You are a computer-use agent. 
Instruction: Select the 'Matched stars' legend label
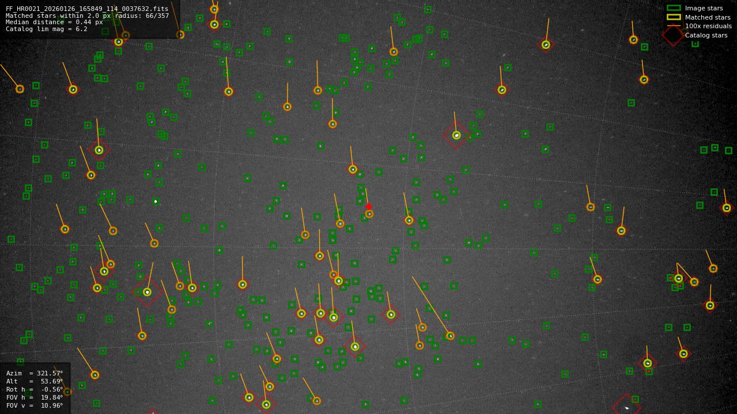coord(708,17)
